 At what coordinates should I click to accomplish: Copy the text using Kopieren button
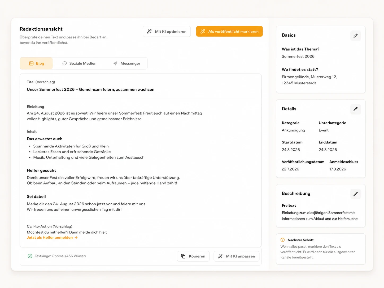pos(193,256)
